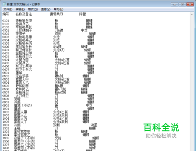Open the 查看(V) menu
The width and height of the screenshot is (196, 151).
tap(46, 9)
